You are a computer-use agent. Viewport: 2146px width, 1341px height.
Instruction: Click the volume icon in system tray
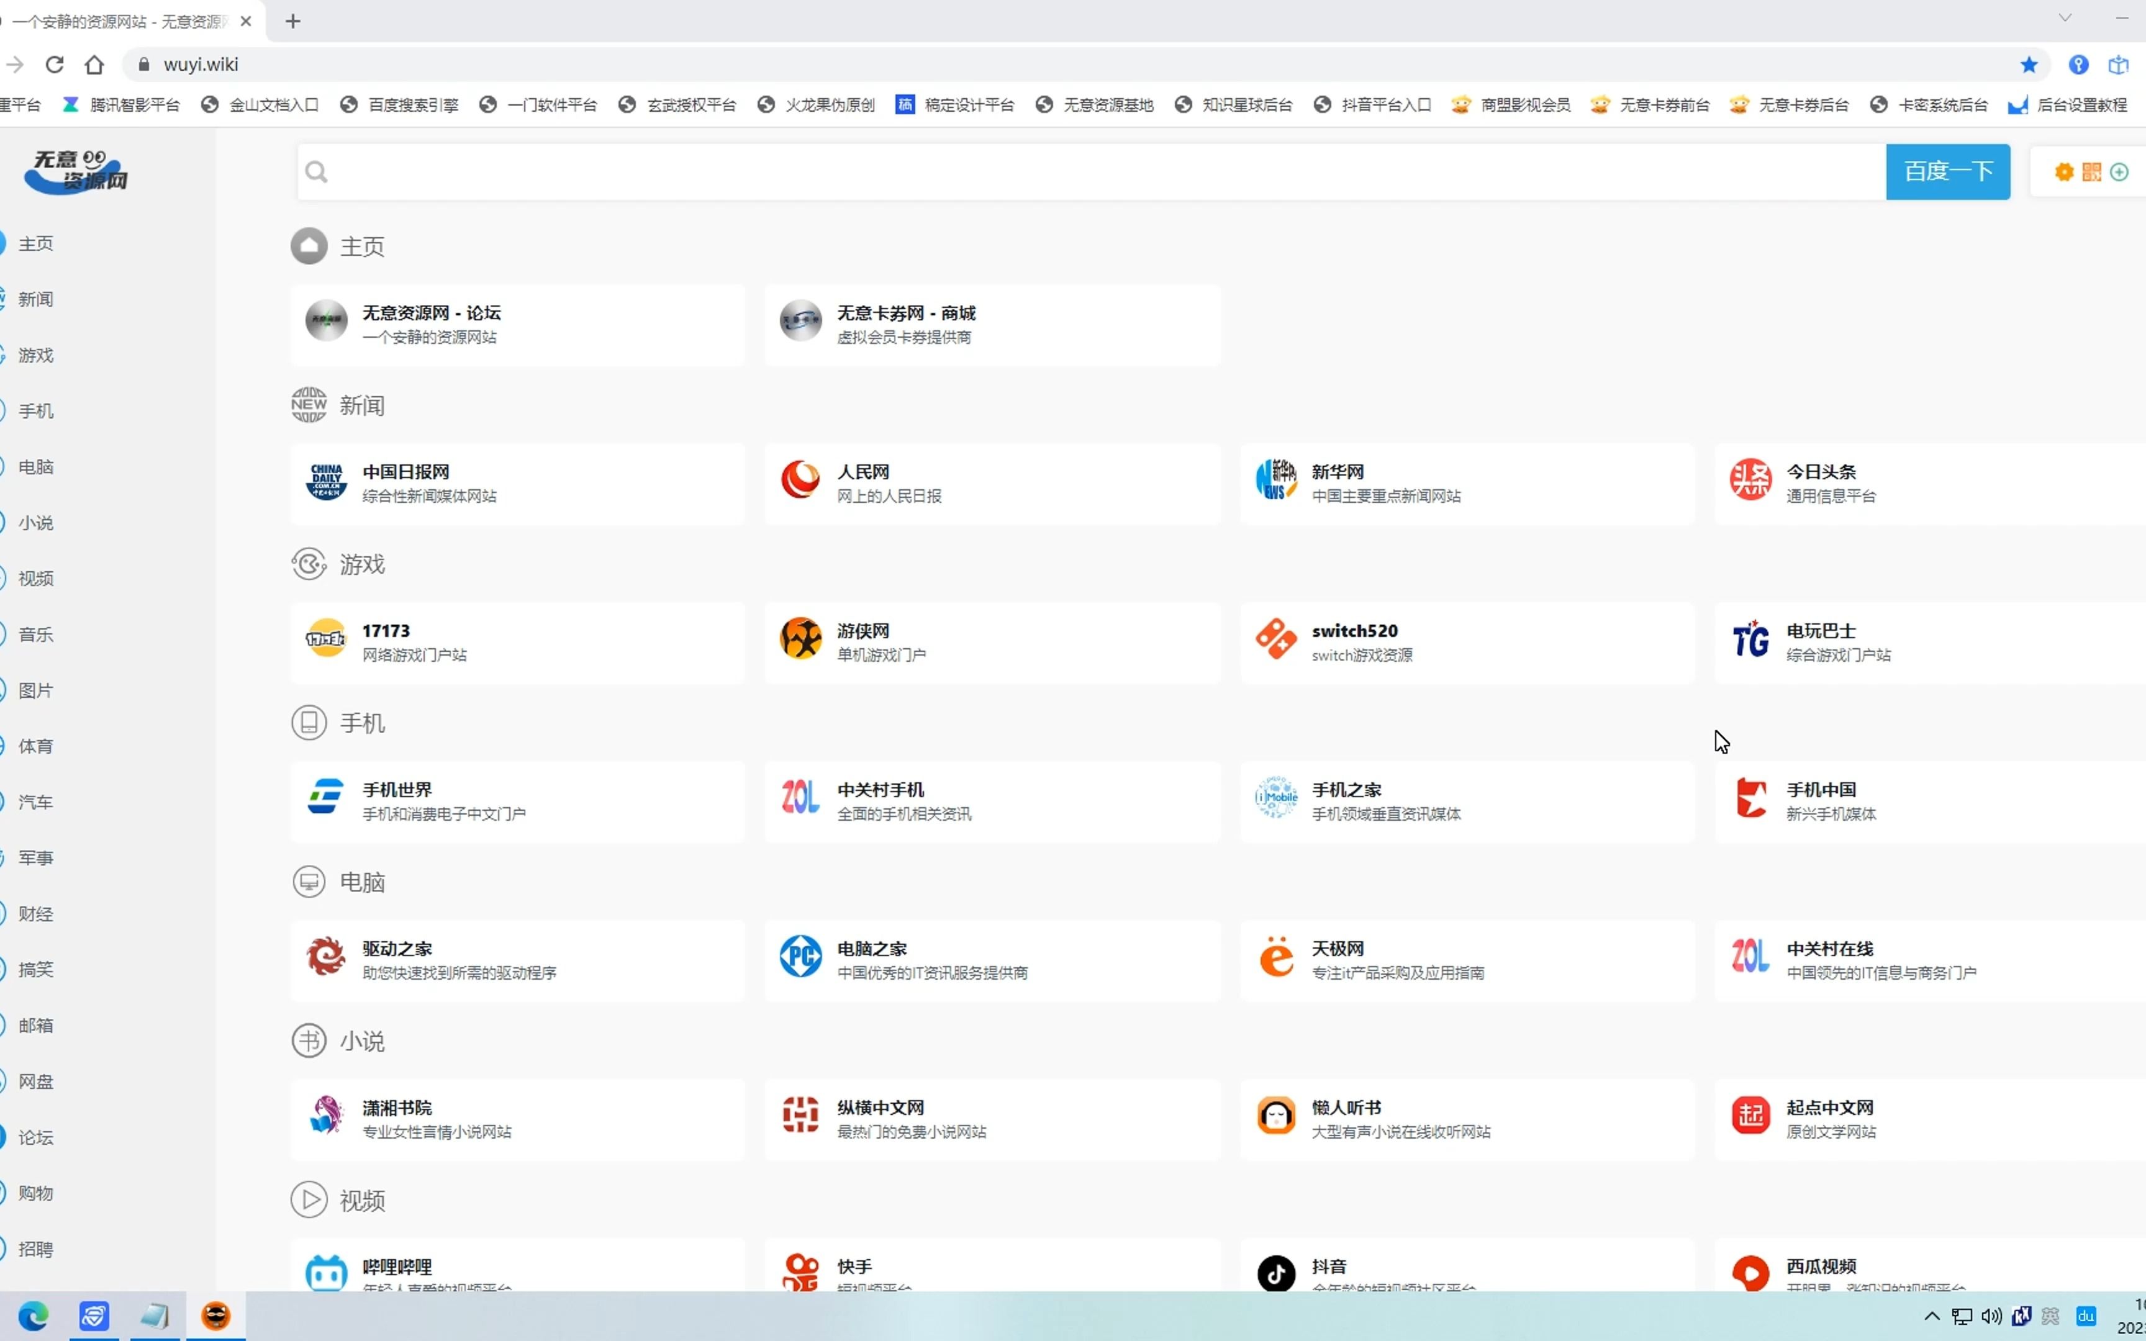[1991, 1316]
